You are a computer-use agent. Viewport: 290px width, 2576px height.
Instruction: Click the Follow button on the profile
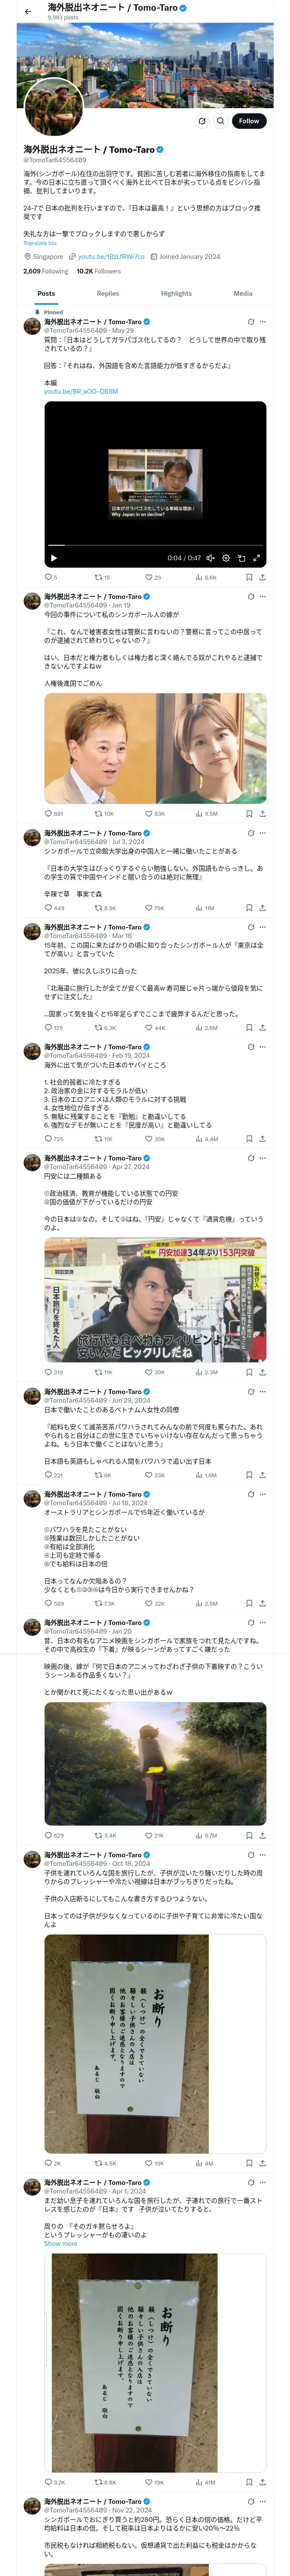pos(248,121)
